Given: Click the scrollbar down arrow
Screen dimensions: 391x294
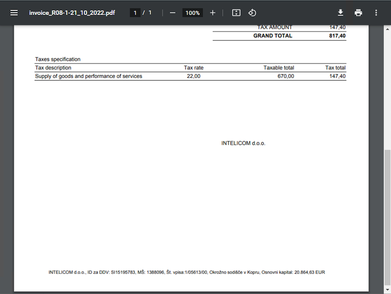Looking at the screenshot, I should click(x=388, y=290).
